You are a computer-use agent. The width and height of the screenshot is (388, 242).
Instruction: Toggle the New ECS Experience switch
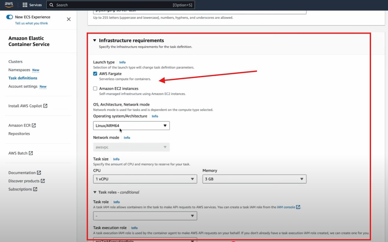(x=10, y=17)
